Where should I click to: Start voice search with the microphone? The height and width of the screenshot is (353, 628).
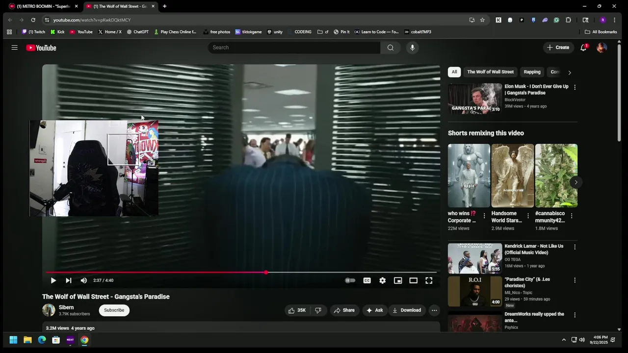pos(412,48)
